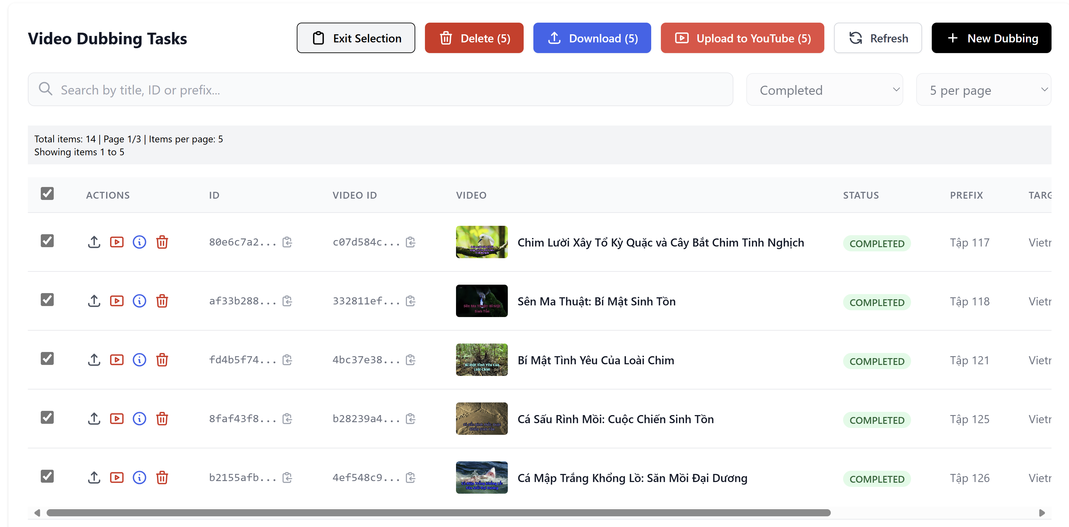Copy the video ID b28239a4 with the copy icon
The image size is (1069, 527).
tap(410, 419)
